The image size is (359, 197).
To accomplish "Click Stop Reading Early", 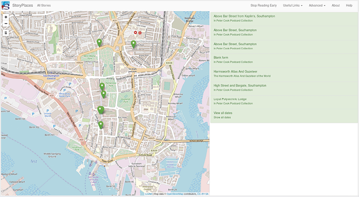I will (263, 6).
